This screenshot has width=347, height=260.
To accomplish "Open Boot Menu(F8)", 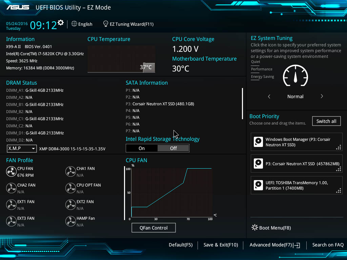I will (275, 228).
